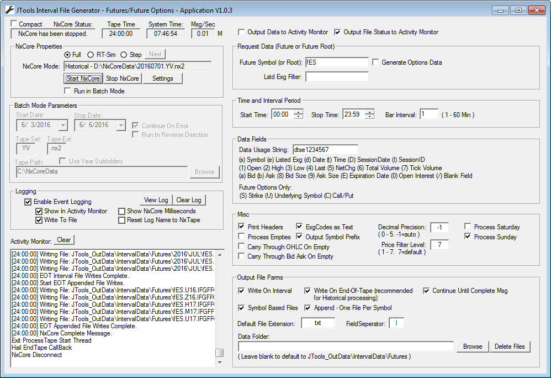The image size is (551, 378).
Task: Click the Delete Files button
Action: 510,347
